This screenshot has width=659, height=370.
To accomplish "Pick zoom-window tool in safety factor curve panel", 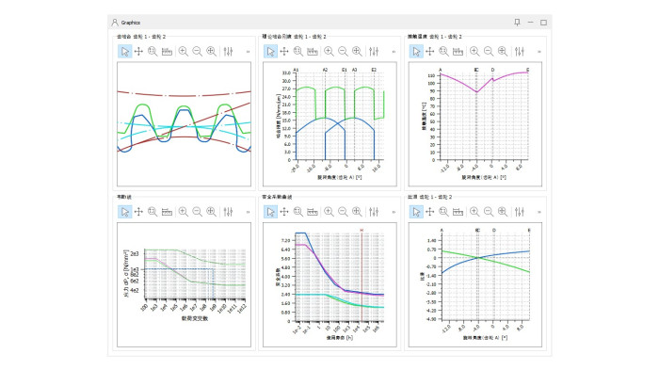I will [x=298, y=212].
